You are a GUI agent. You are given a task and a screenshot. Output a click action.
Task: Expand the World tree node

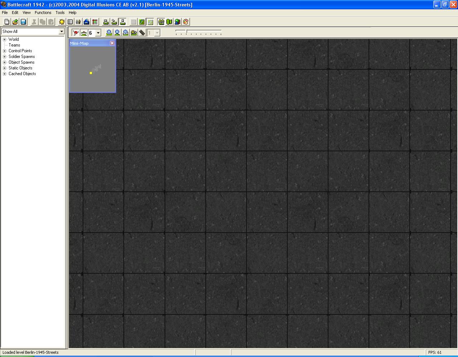point(5,39)
